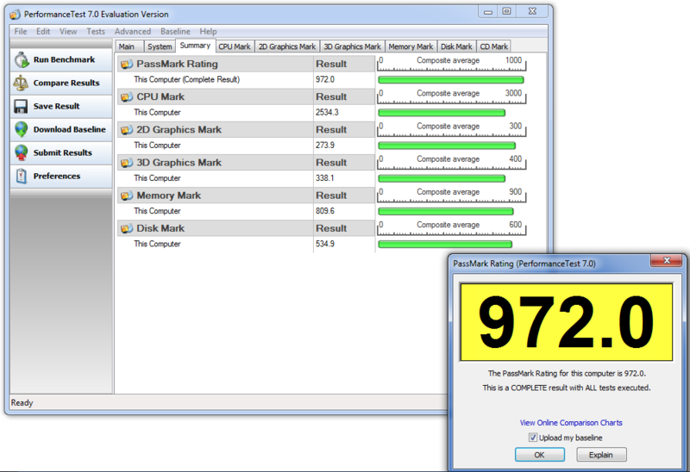Click the Memory Mark green result bar
The height and width of the screenshot is (472, 690).
coord(446,211)
